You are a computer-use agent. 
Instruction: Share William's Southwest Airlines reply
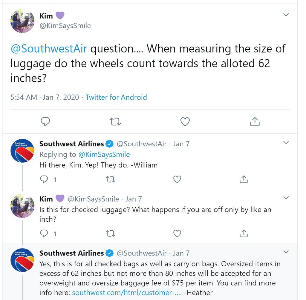click(244, 179)
